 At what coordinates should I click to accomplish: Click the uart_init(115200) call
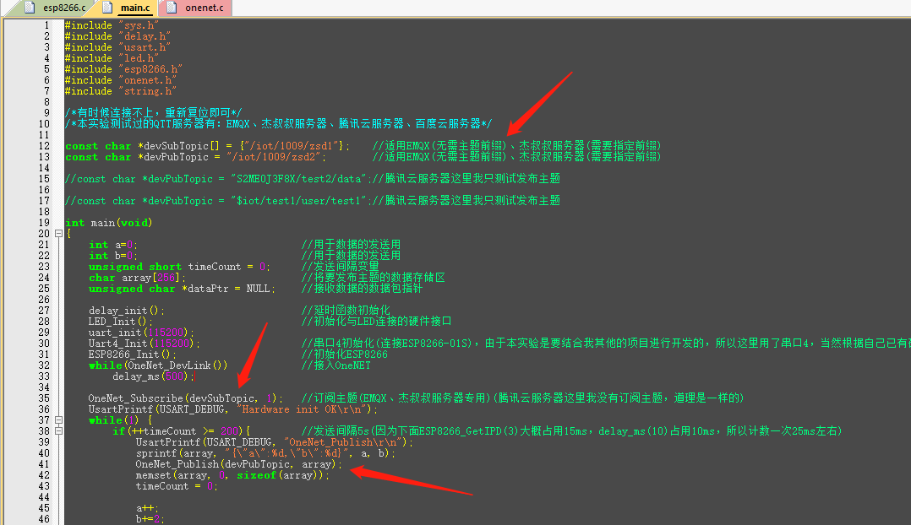(x=142, y=333)
